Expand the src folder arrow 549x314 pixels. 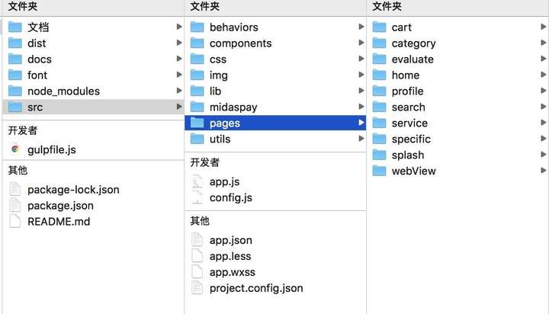pos(179,107)
